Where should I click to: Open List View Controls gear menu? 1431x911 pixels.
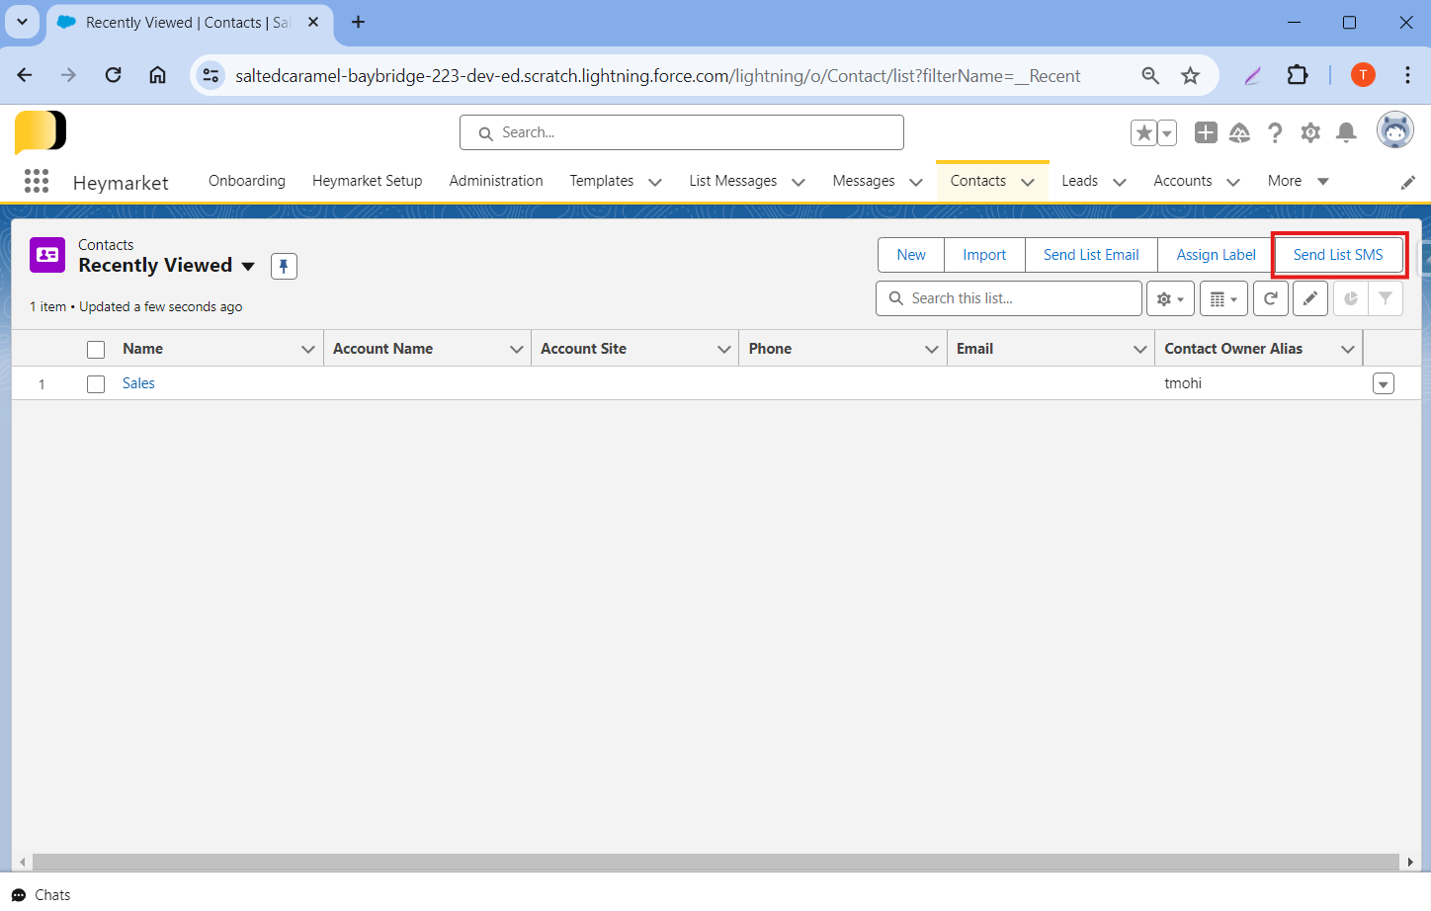[x=1170, y=298]
